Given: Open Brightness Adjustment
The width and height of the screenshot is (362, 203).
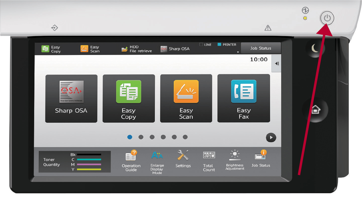Looking at the screenshot, I should point(235,160).
